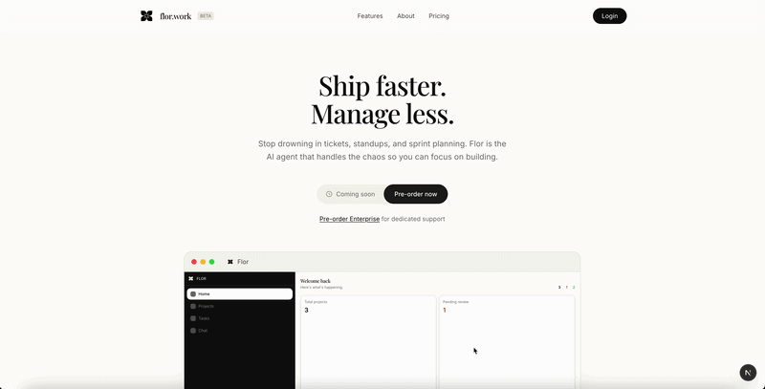Click the Total projects card
Screen dimensions: 765x389
pyautogui.click(x=368, y=342)
